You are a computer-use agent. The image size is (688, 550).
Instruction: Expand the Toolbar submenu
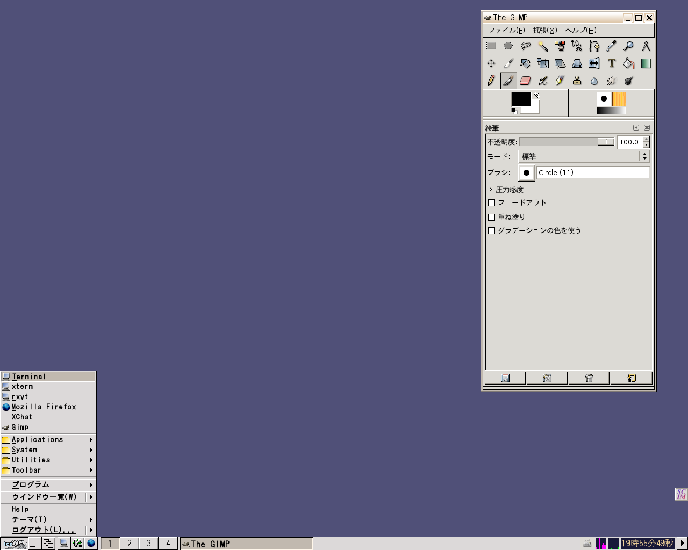pyautogui.click(x=48, y=471)
